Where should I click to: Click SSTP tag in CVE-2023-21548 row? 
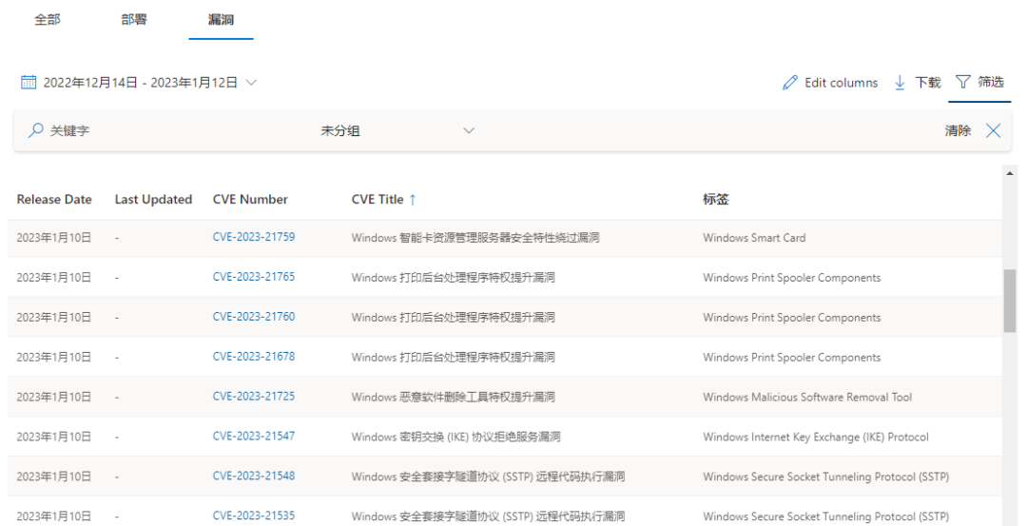pyautogui.click(x=825, y=477)
